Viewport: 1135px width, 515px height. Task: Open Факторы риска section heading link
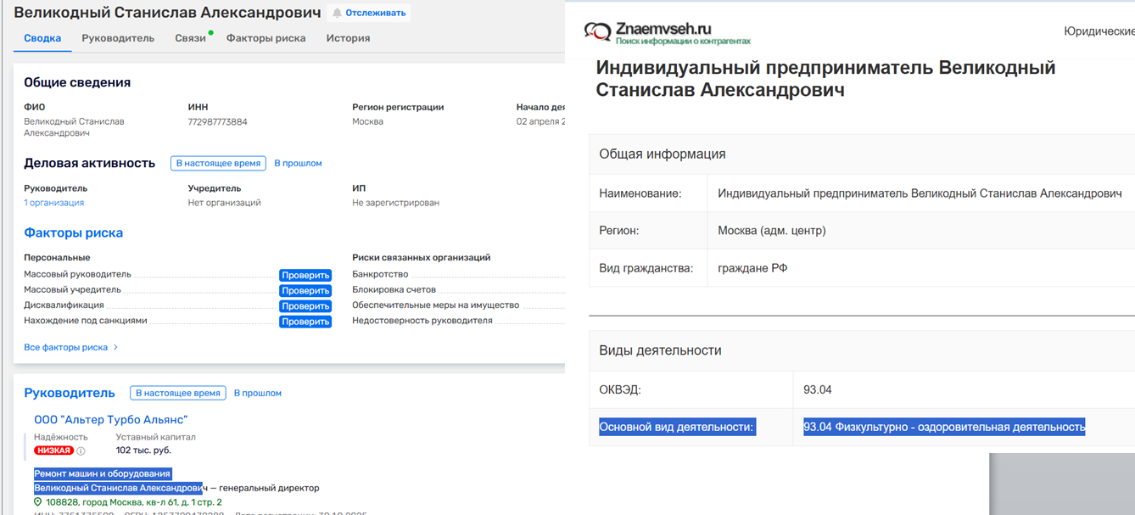coord(74,232)
